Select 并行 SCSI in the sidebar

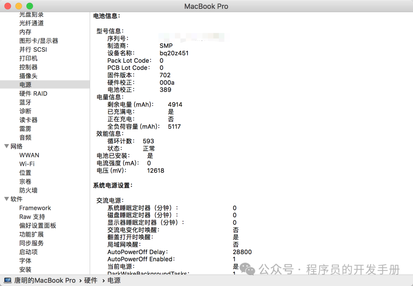click(33, 49)
